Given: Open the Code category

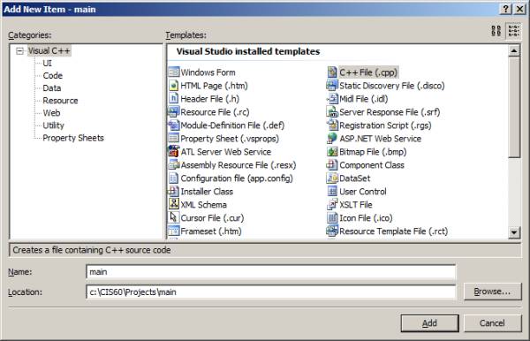Looking at the screenshot, I should point(52,76).
